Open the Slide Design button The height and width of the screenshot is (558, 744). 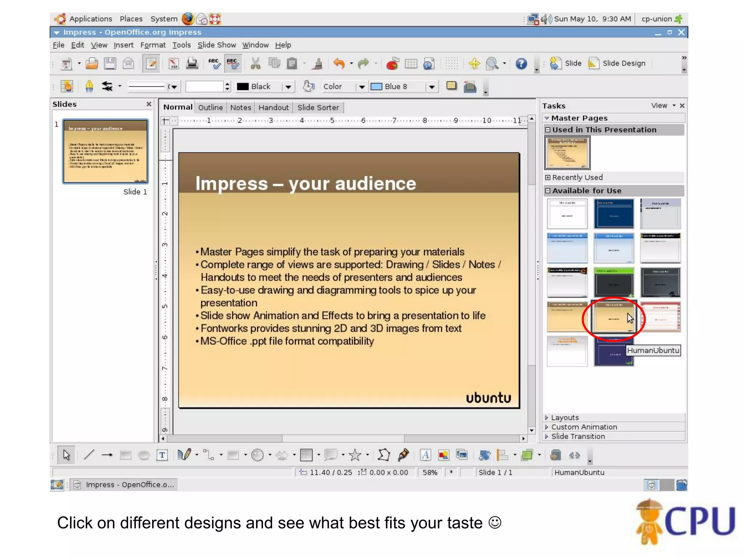point(617,64)
